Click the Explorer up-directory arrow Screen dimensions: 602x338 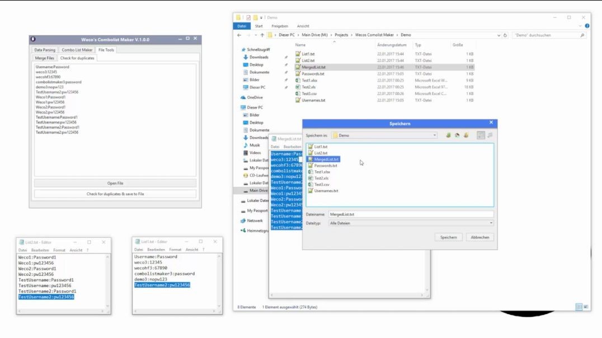tap(262, 35)
